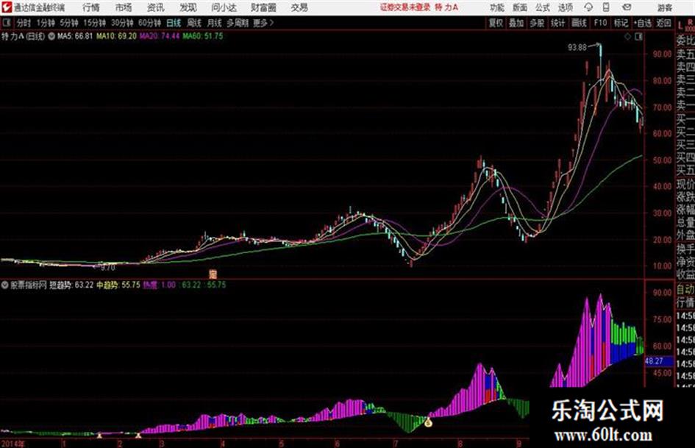Open the message envelope icon
695x448 pixels.
click(627, 7)
